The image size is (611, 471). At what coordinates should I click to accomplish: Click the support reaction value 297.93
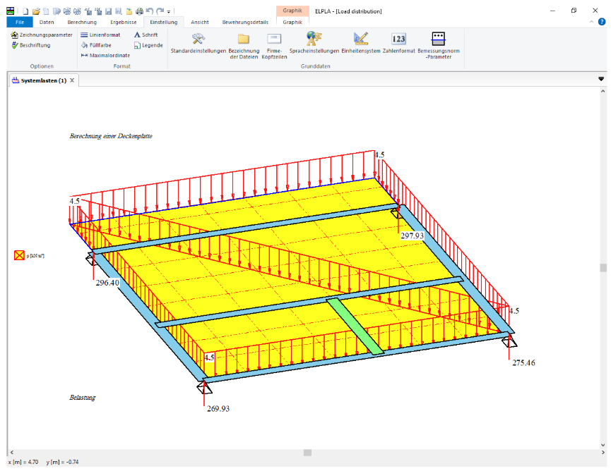pos(412,235)
